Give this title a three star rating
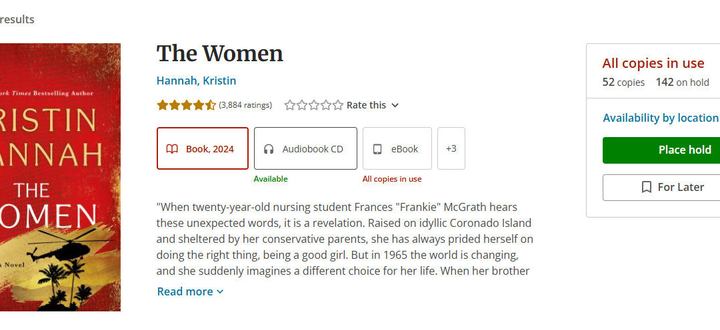The height and width of the screenshot is (330, 720). pos(314,105)
